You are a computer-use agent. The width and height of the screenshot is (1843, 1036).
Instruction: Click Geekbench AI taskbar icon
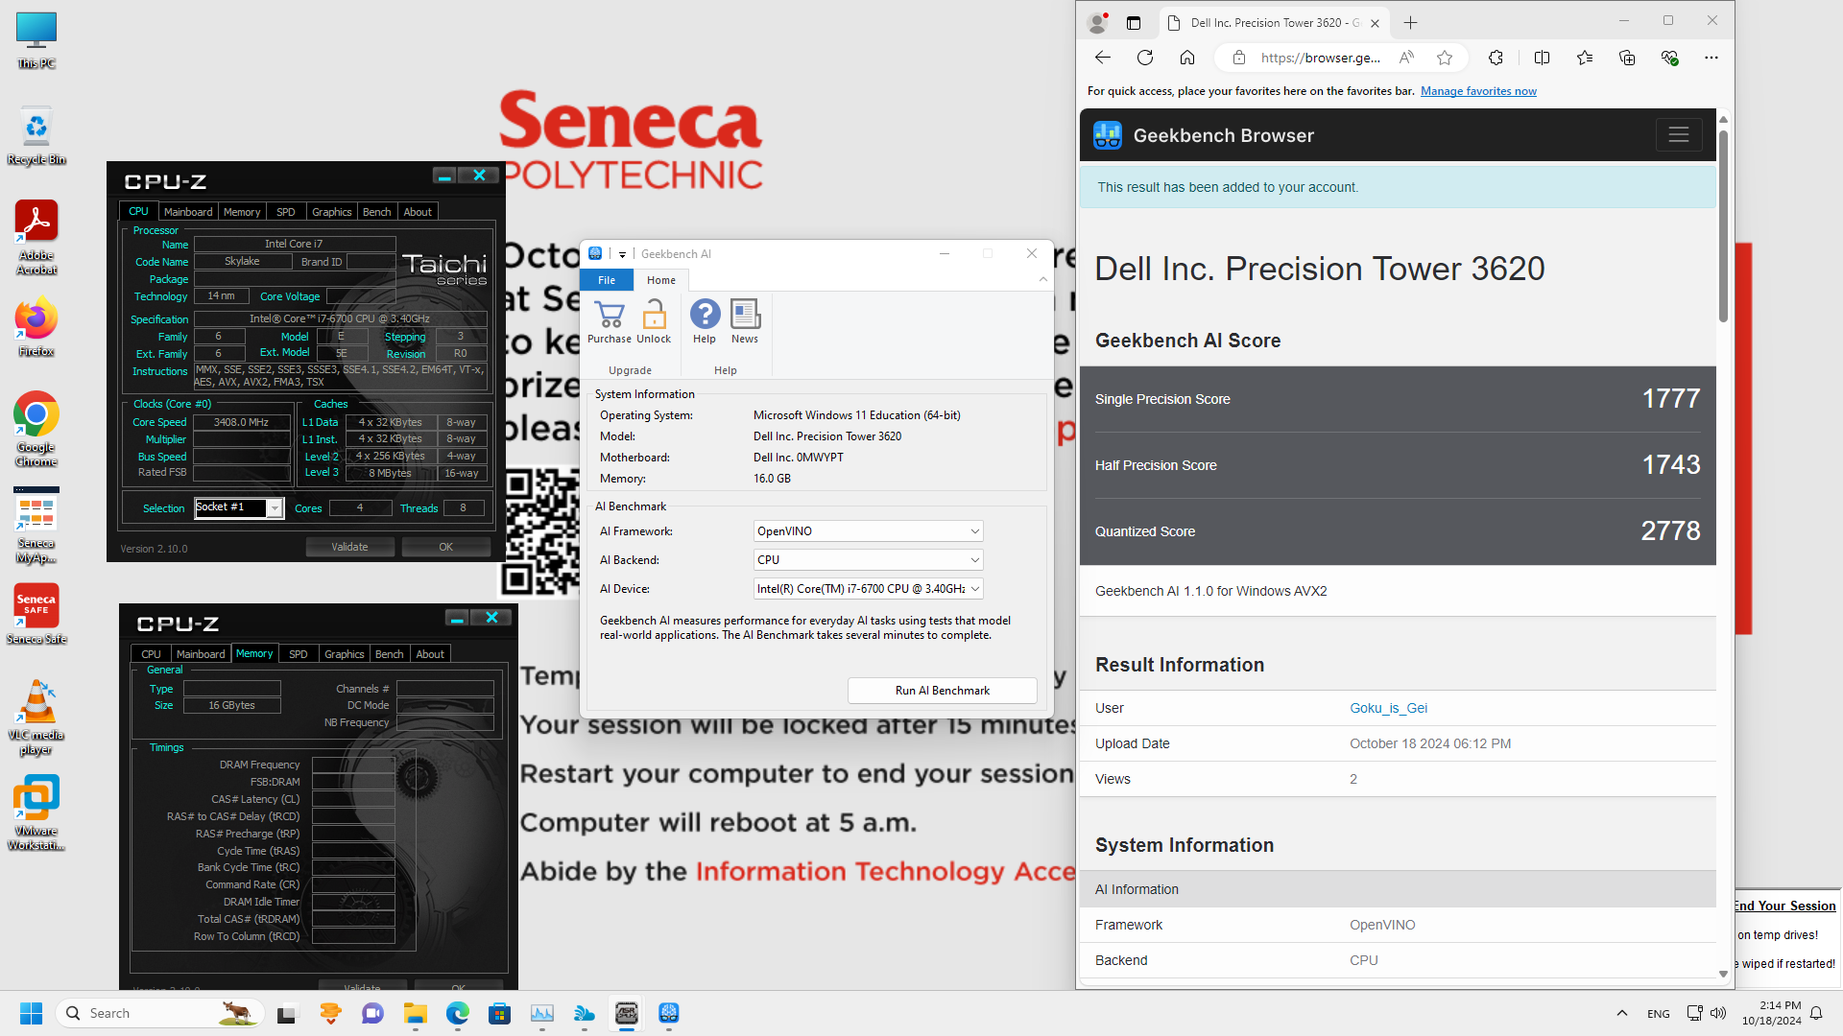point(668,1013)
